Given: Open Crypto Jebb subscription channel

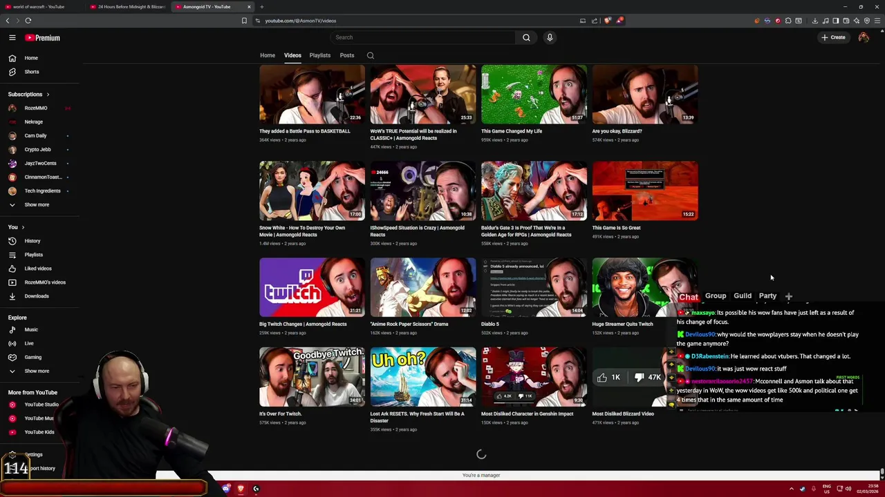Looking at the screenshot, I should coord(37,150).
